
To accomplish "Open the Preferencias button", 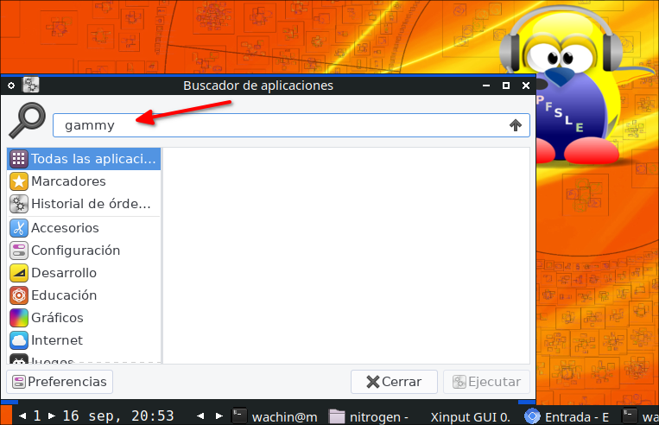I will pos(60,382).
